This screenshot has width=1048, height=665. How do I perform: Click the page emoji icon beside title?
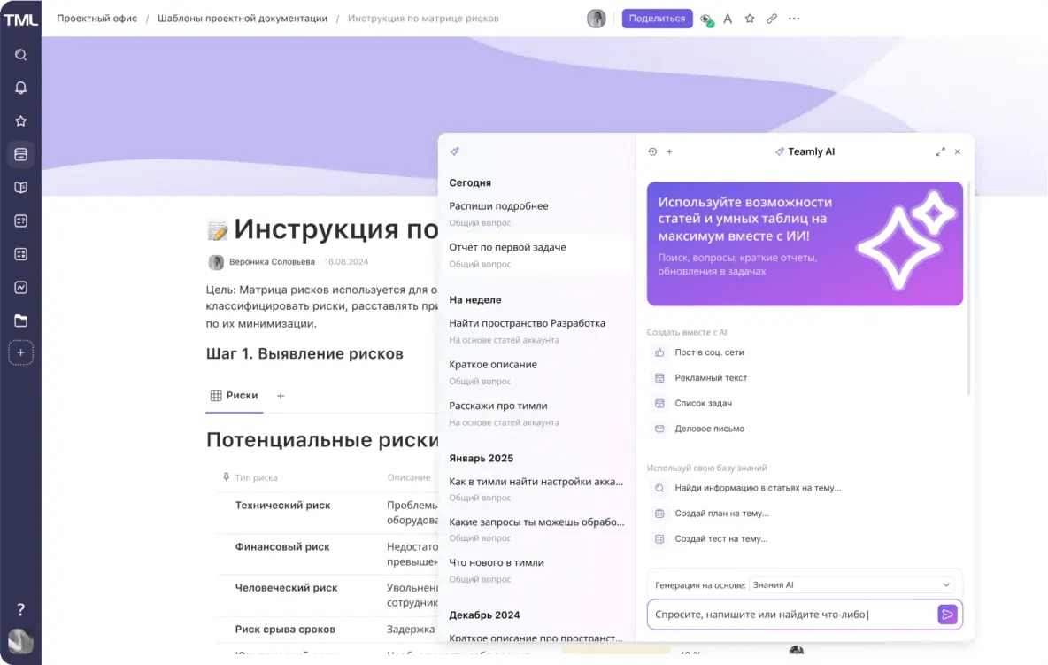point(217,230)
